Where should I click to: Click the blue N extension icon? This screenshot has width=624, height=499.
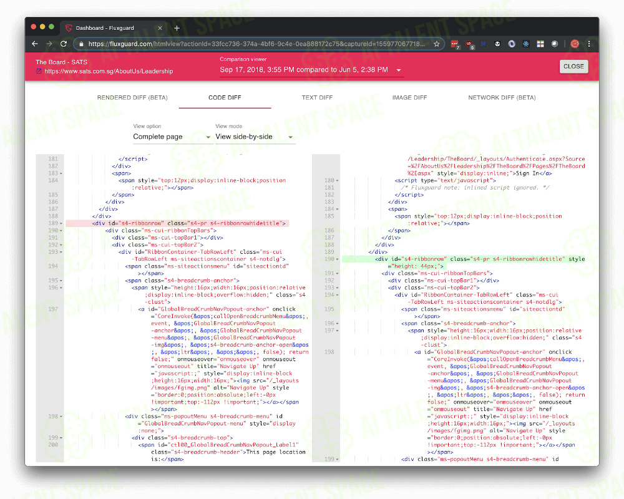click(x=483, y=44)
